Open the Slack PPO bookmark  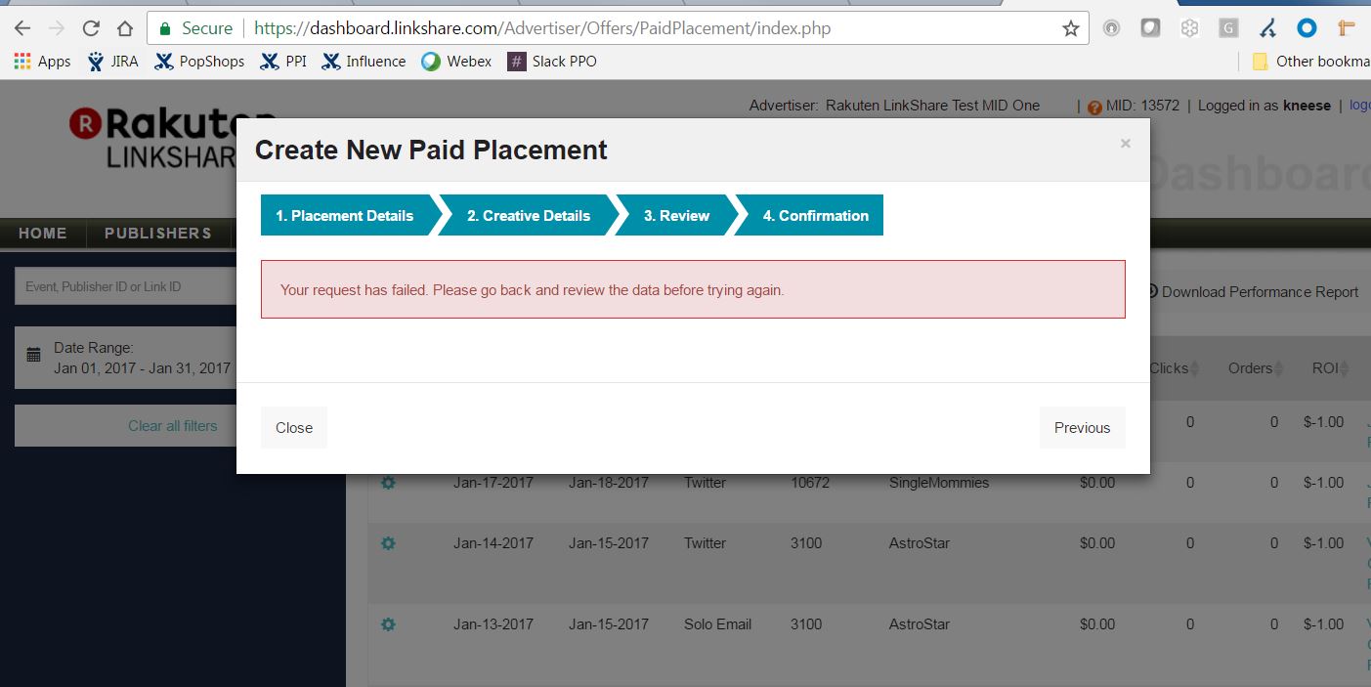tap(552, 62)
